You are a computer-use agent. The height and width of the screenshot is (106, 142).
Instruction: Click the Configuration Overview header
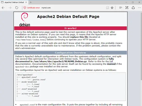[70, 52]
